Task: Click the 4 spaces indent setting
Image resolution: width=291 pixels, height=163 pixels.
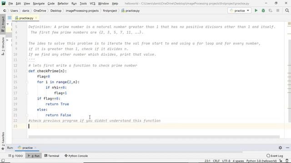Action: click(238, 161)
